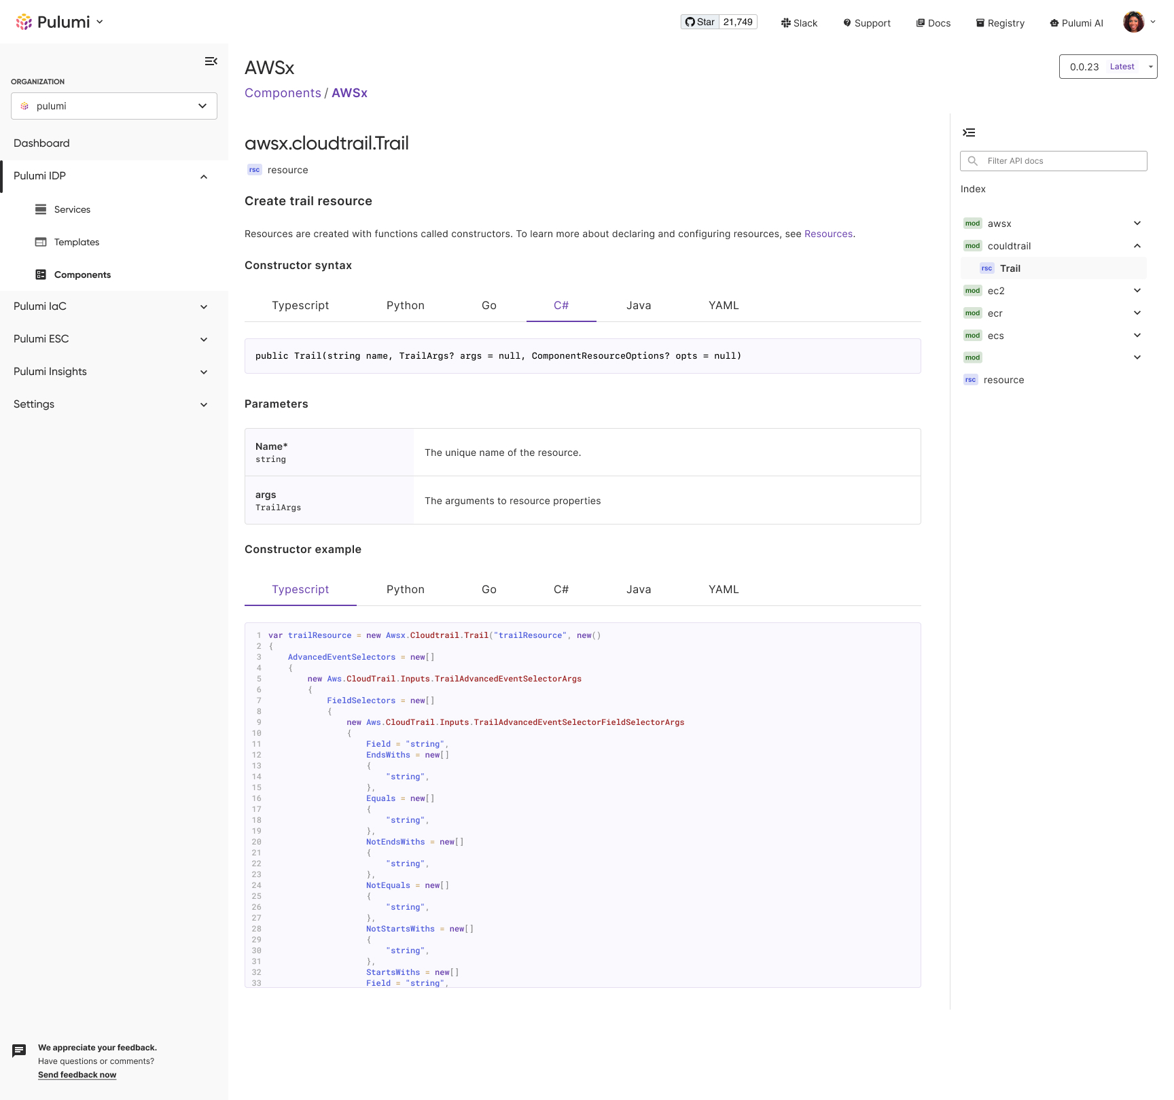The image size is (1174, 1100).
Task: Expand the awsx module chevron
Action: tap(1137, 224)
